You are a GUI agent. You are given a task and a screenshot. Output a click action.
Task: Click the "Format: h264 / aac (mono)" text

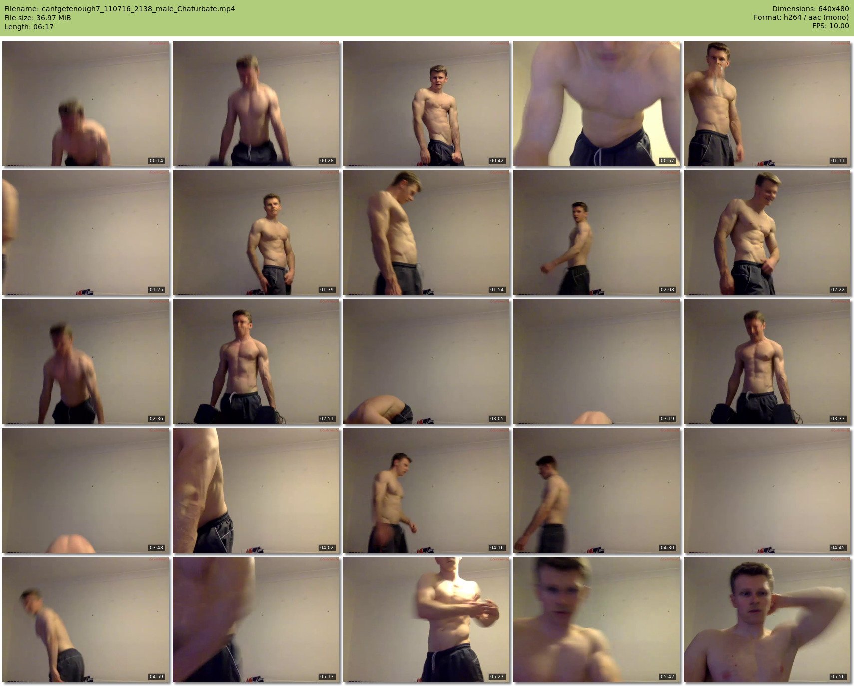(801, 18)
